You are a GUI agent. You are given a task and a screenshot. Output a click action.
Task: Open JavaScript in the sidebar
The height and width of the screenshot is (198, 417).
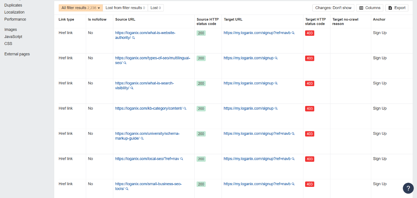click(13, 36)
